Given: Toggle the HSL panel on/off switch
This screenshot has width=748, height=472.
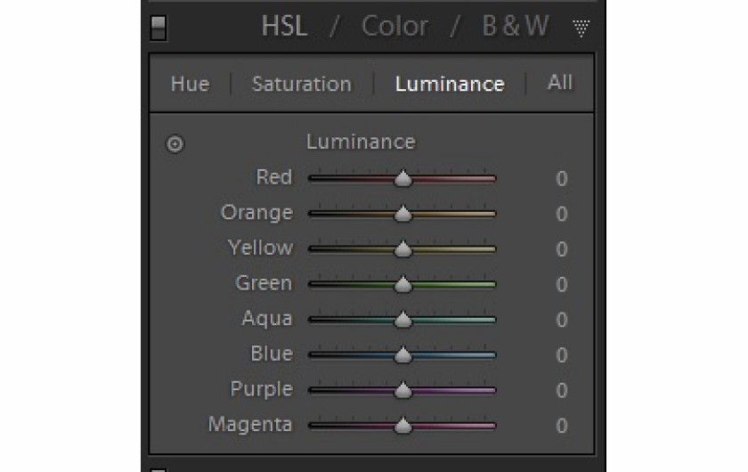Looking at the screenshot, I should [x=159, y=28].
